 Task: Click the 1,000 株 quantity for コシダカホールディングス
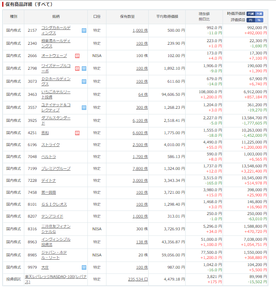pyautogui.click(x=140, y=31)
